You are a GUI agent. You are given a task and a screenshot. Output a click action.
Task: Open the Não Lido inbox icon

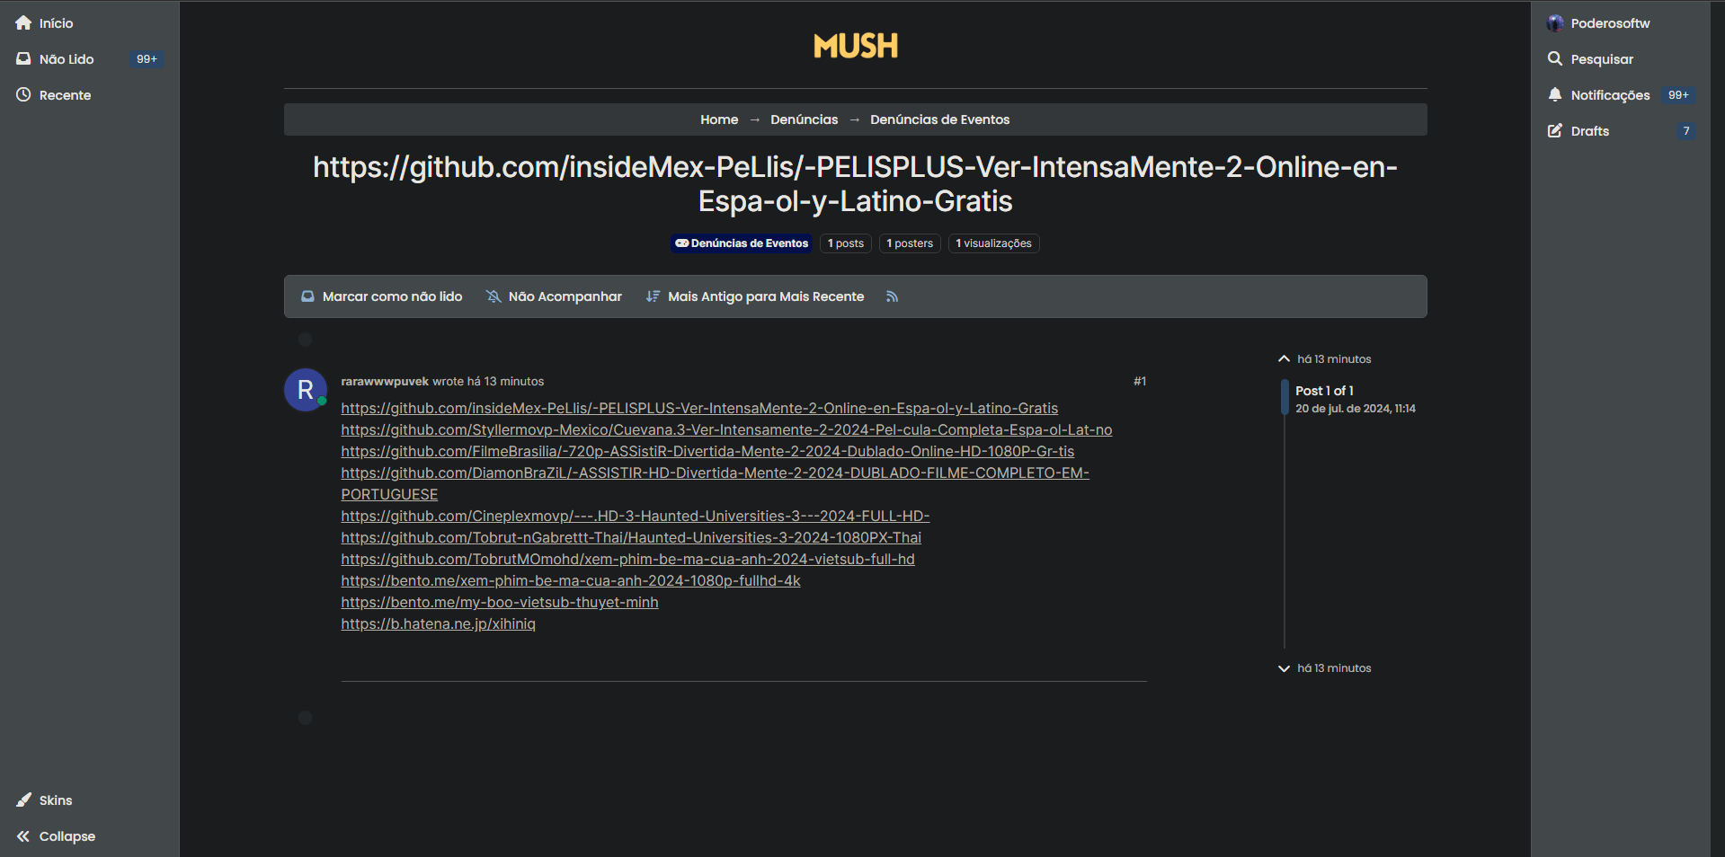tap(23, 59)
